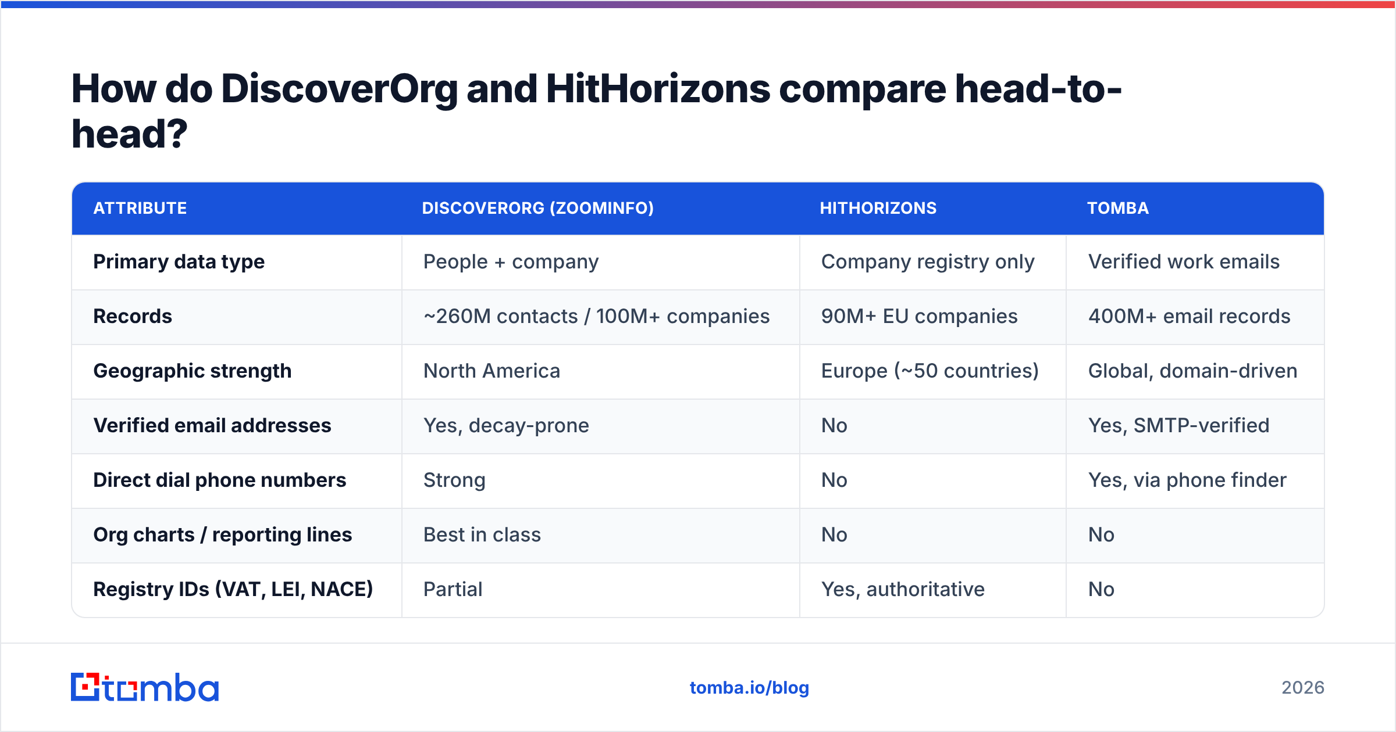The width and height of the screenshot is (1396, 732).
Task: Click the 'People + company' cell
Action: point(511,262)
